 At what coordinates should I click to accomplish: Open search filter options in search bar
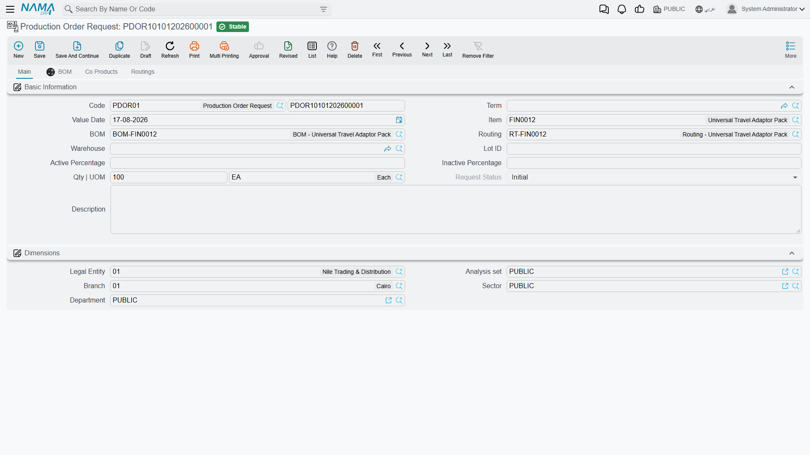point(324,9)
